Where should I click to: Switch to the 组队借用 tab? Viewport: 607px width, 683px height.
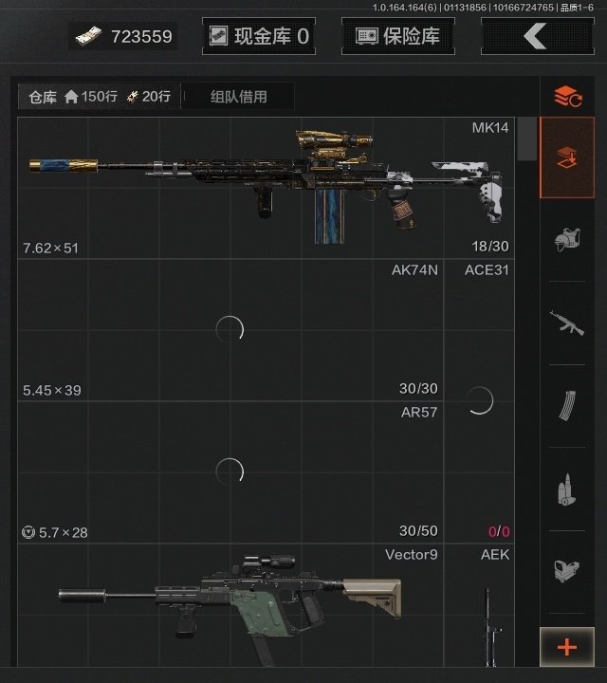(x=239, y=96)
